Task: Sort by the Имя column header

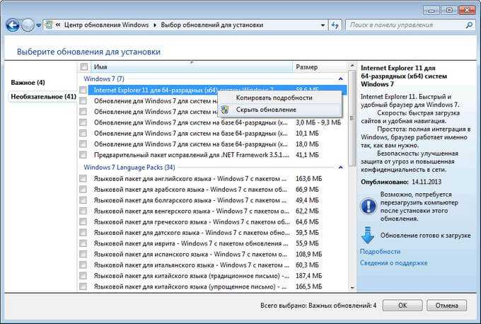Action: 192,67
